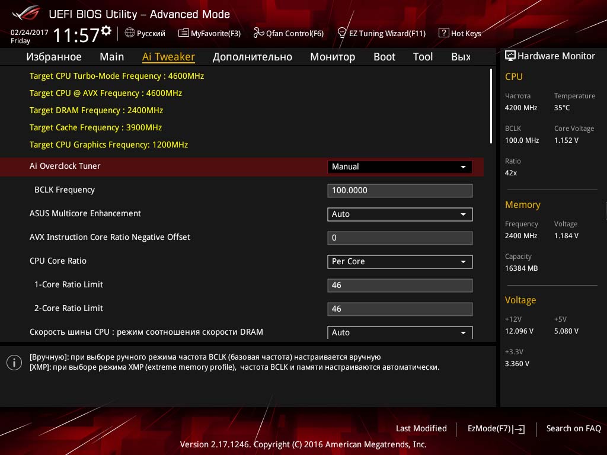The image size is (607, 455).
Task: Click Last Modified button
Action: (421, 428)
